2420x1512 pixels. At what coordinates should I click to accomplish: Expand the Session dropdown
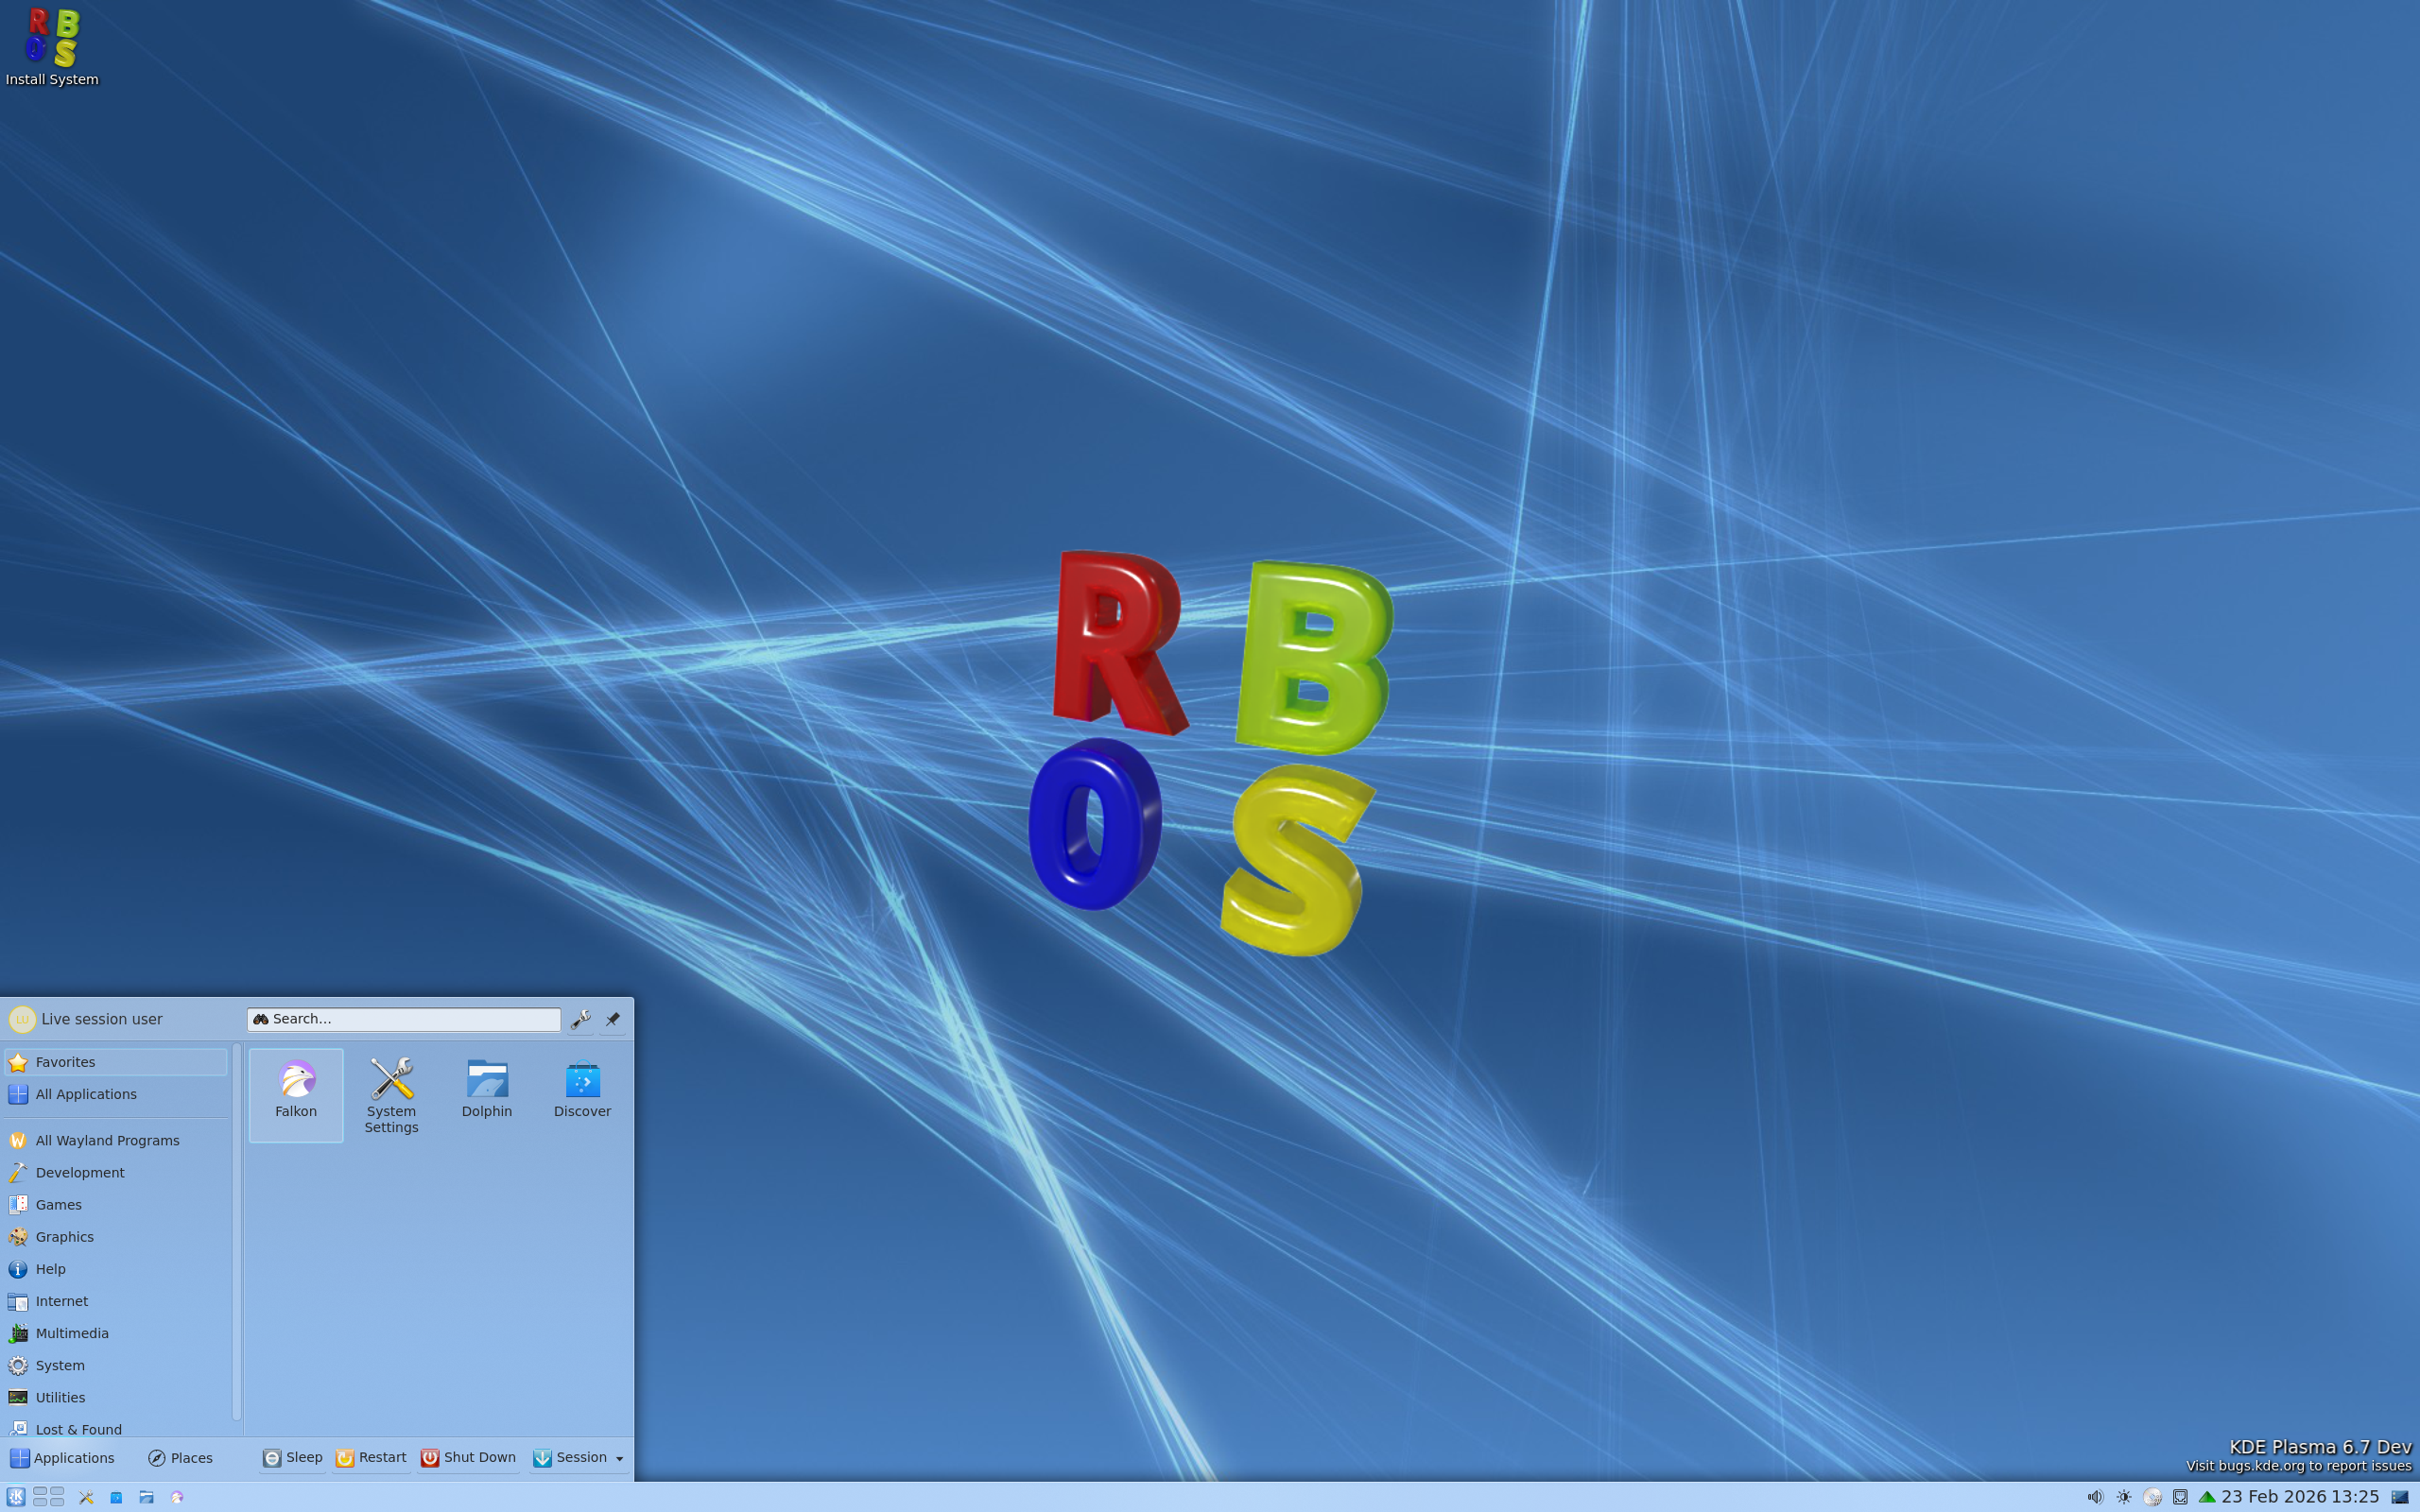[578, 1458]
